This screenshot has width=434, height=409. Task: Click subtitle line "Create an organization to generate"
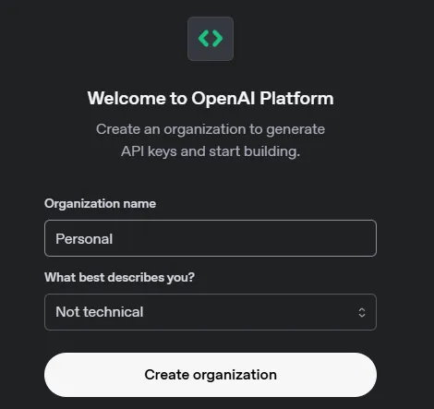tap(211, 129)
